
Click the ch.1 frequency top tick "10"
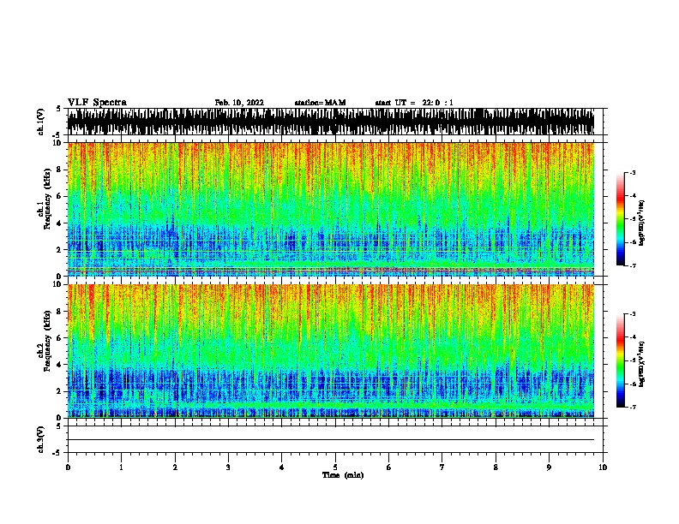pyautogui.click(x=57, y=143)
